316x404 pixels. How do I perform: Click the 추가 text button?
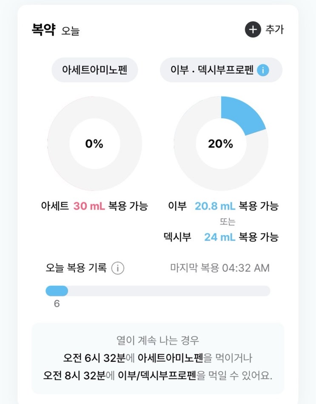275,29
